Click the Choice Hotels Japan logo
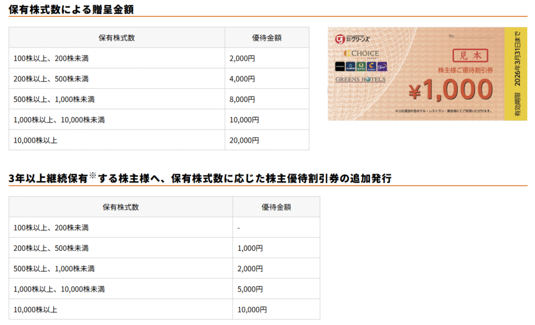The width and height of the screenshot is (535, 325). pyautogui.click(x=362, y=53)
